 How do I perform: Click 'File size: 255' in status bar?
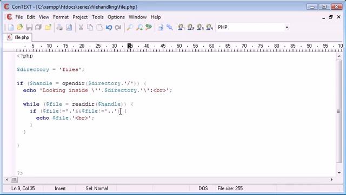tap(230, 188)
